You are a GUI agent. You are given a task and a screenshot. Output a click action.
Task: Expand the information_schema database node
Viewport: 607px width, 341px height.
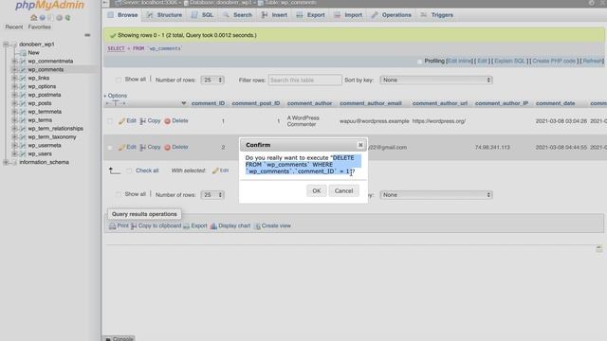pos(7,162)
